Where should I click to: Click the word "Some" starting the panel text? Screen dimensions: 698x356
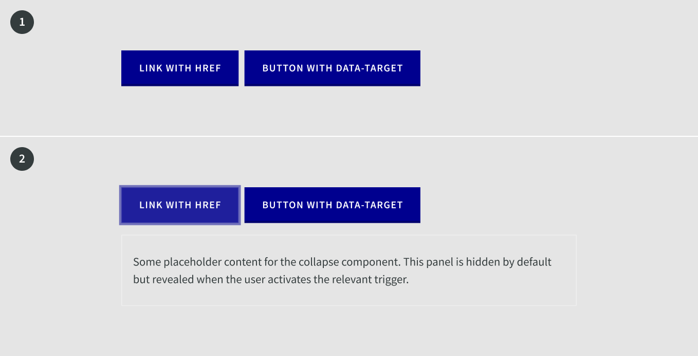click(x=146, y=262)
